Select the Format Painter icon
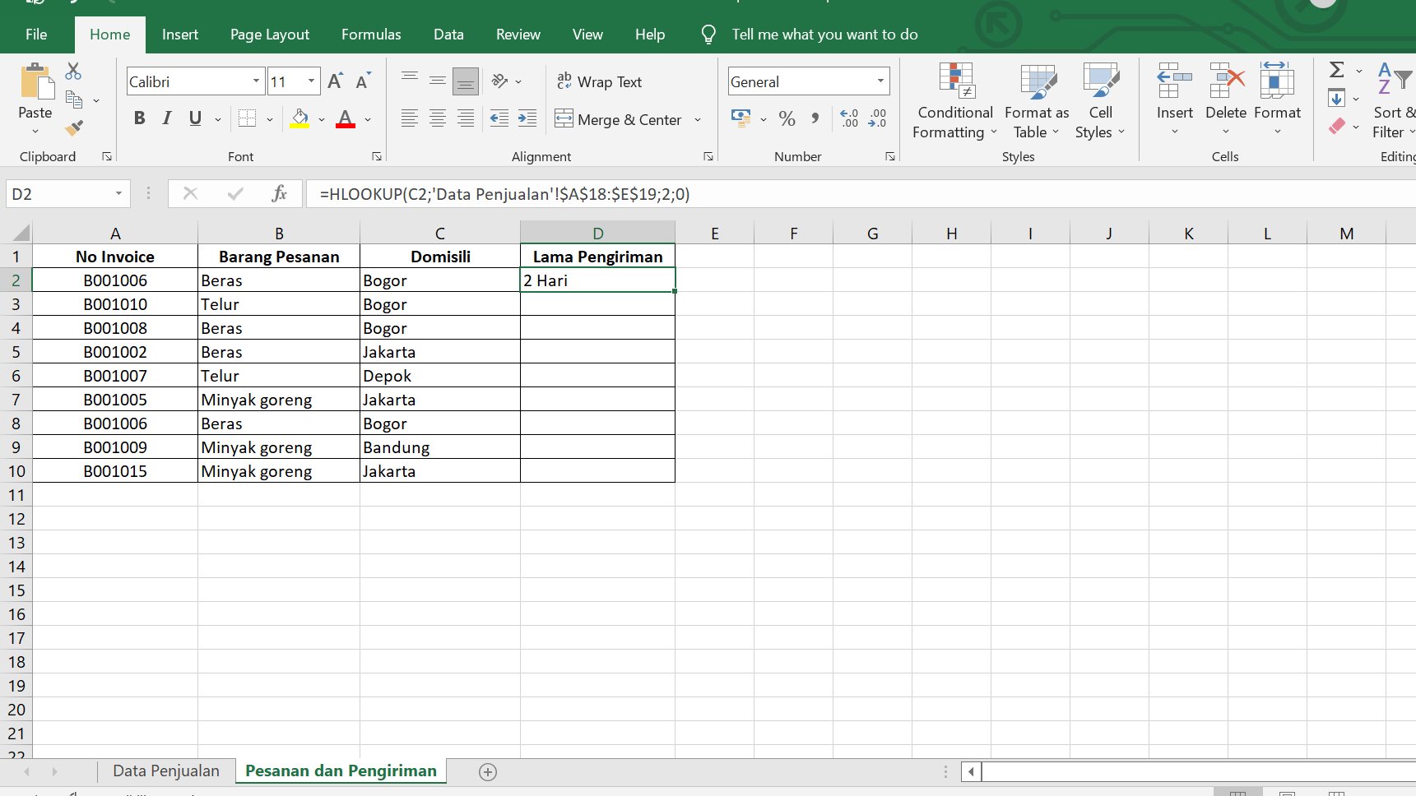This screenshot has width=1416, height=796. [x=73, y=128]
